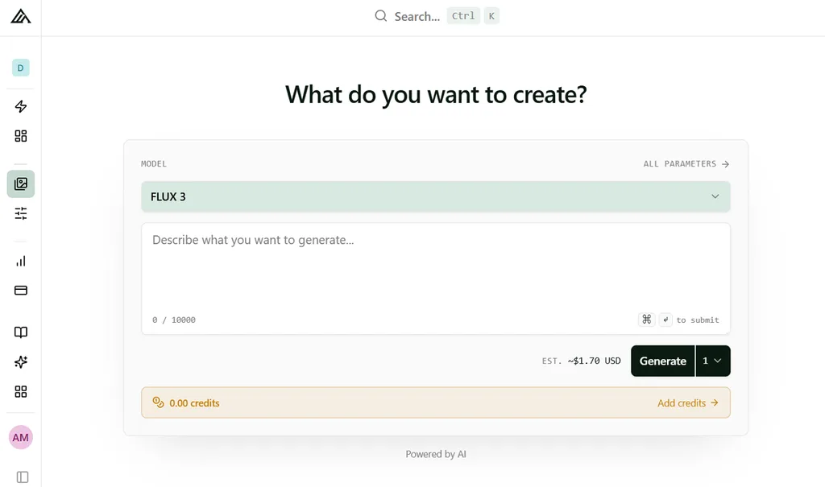This screenshot has height=487, width=825.
Task: Expand the model selector chevron
Action: tap(715, 196)
